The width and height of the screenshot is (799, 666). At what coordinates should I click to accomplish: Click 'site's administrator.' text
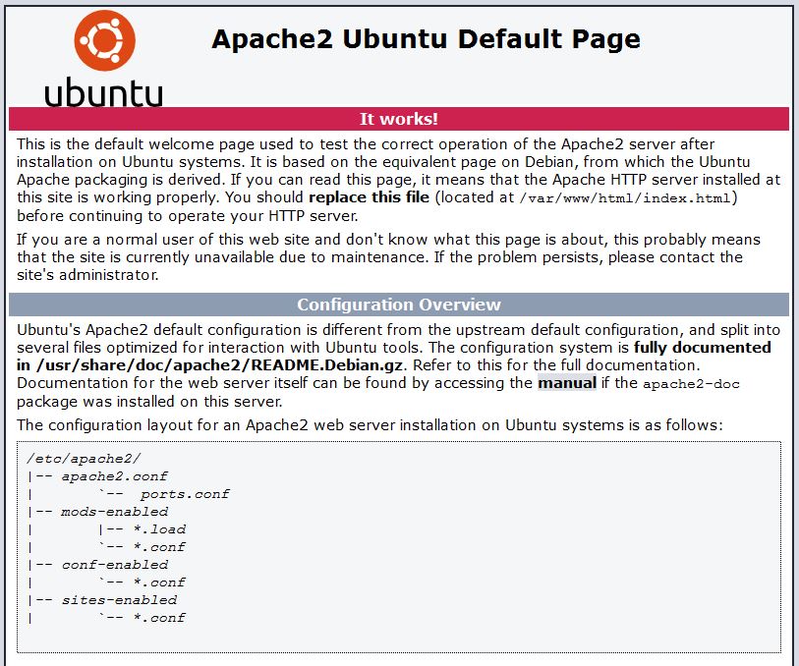click(87, 275)
